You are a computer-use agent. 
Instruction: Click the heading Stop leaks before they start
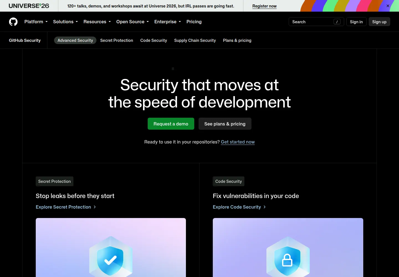[75, 196]
